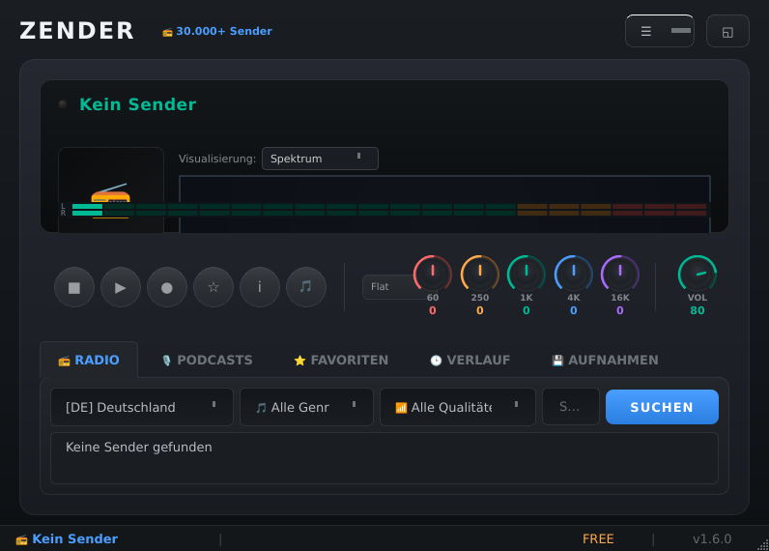Open the FAVORITEN tab

click(341, 360)
